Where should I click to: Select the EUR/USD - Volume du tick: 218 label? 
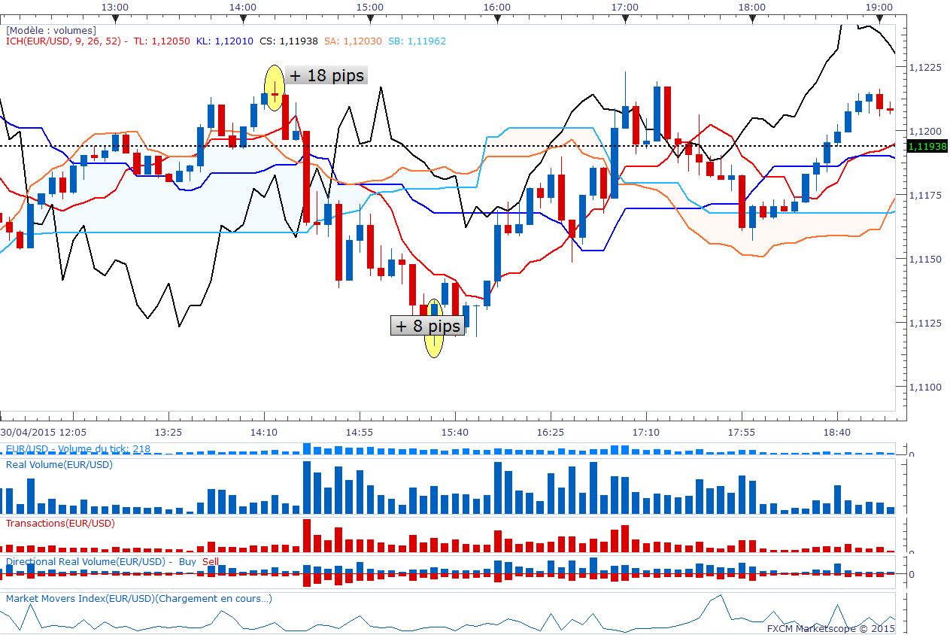tap(78, 449)
